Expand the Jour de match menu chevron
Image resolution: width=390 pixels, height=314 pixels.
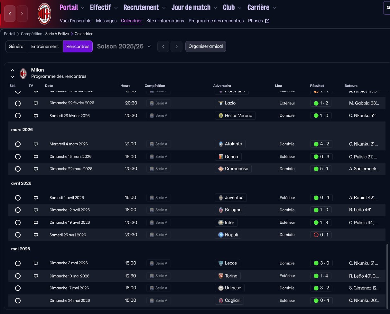pos(215,8)
